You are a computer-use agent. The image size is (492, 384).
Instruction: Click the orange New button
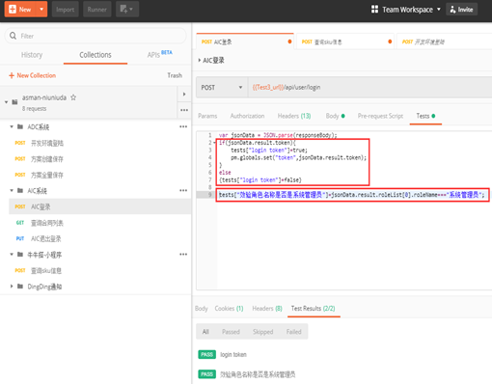(x=20, y=10)
